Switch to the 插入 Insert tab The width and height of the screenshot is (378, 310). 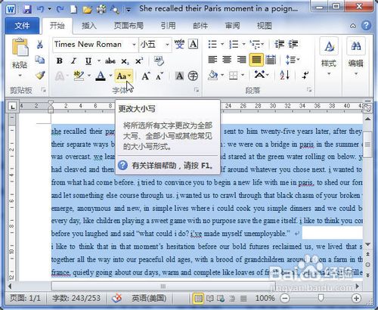pyautogui.click(x=89, y=26)
